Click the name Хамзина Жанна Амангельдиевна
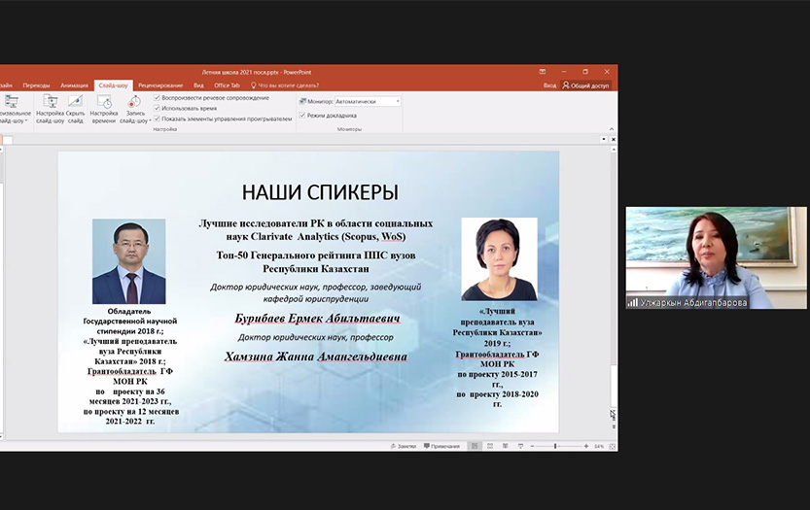This screenshot has width=810, height=510. point(316,357)
